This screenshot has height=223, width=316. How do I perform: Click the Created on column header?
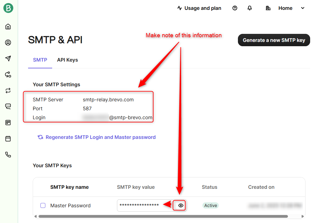(261, 187)
